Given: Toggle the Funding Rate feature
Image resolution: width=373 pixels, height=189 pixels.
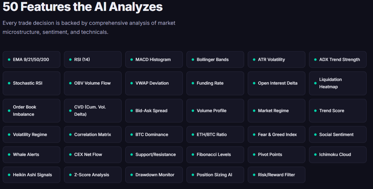Looking at the screenshot, I should coord(215,83).
